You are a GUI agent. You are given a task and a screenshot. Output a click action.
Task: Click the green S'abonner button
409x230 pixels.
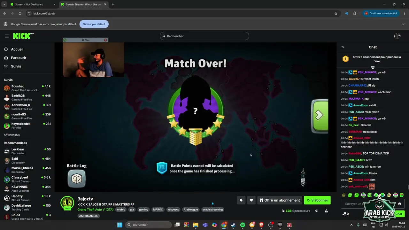(317, 200)
